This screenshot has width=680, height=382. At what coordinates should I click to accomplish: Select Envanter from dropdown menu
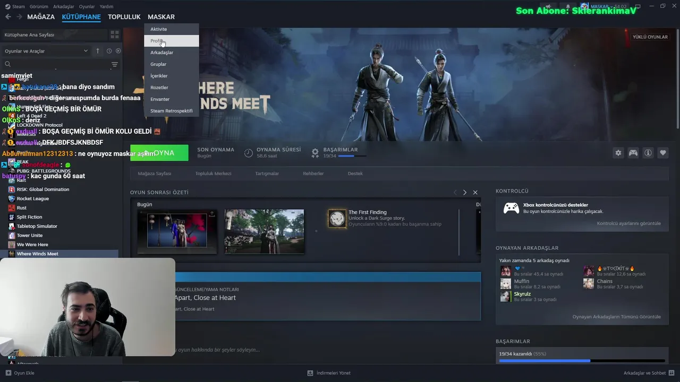(172, 99)
